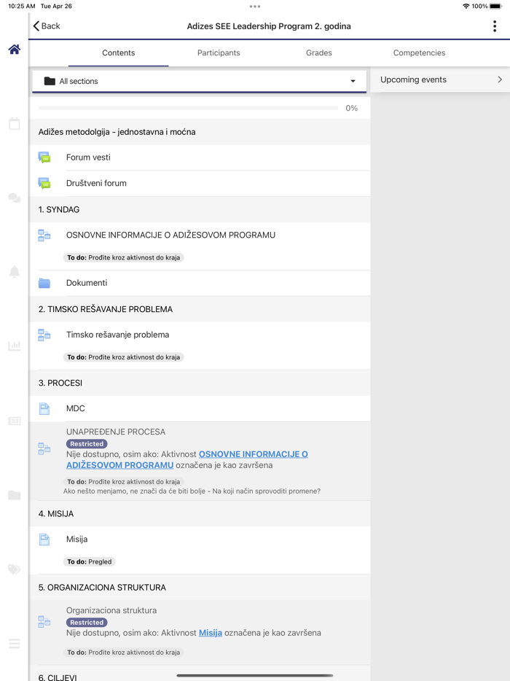
Task: Click the Timsko rešavanje problema lesson icon
Action: tap(44, 335)
